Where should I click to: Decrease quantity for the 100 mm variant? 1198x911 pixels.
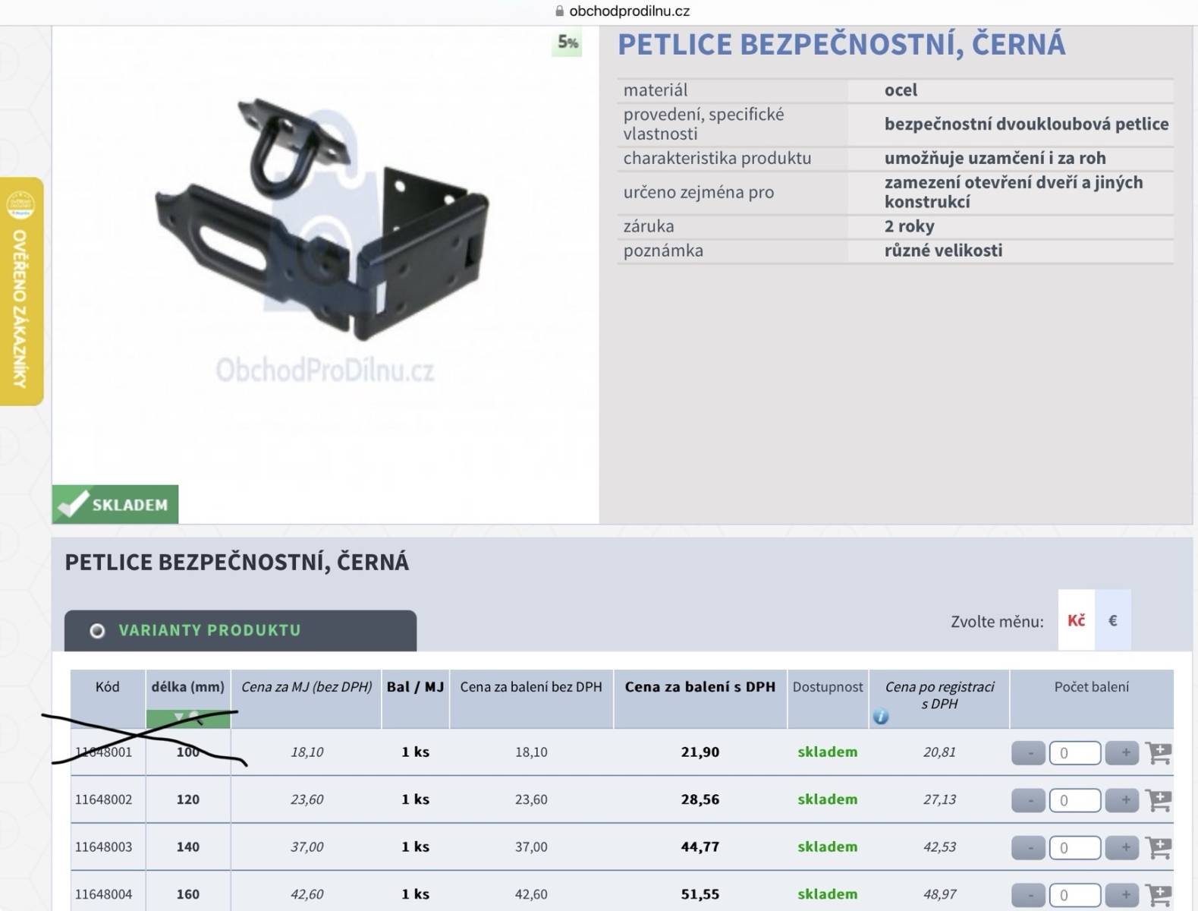(x=1028, y=753)
